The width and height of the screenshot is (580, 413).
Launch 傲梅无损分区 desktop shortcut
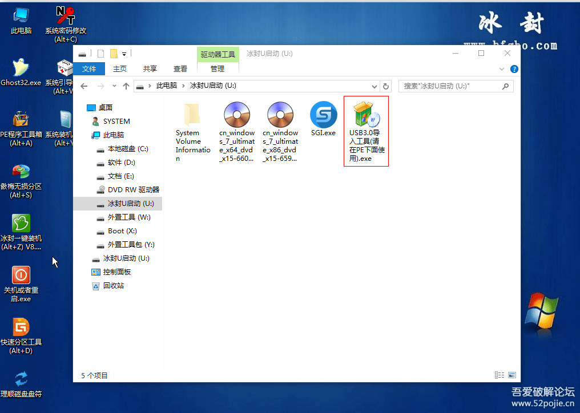(21, 181)
